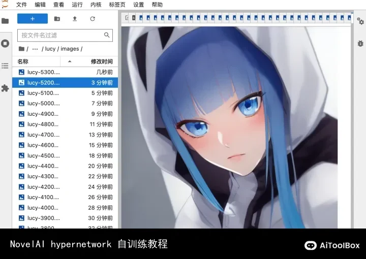Open the 标签页 menu

[117, 5]
